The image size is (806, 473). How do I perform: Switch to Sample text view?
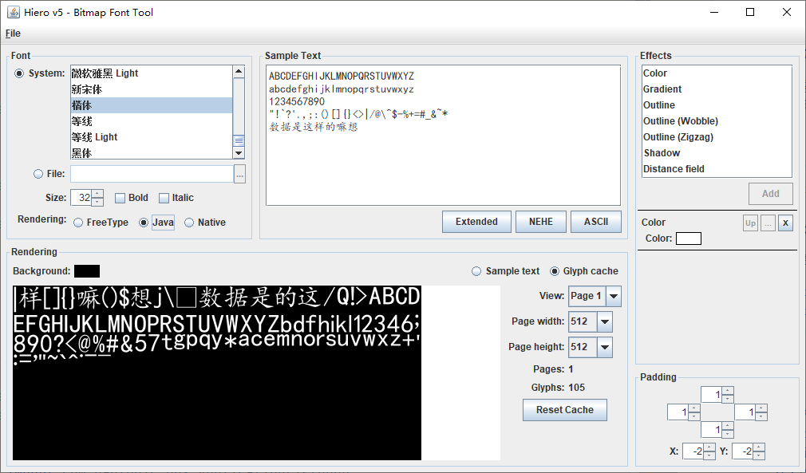(477, 271)
